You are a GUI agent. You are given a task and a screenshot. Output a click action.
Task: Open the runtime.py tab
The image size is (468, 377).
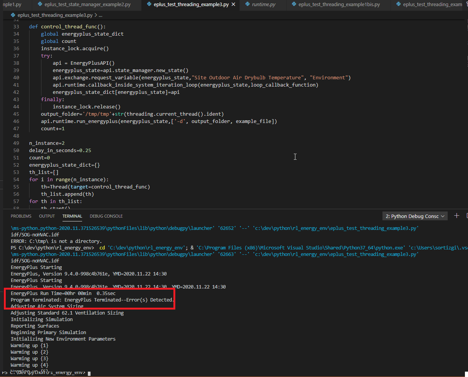(264, 5)
